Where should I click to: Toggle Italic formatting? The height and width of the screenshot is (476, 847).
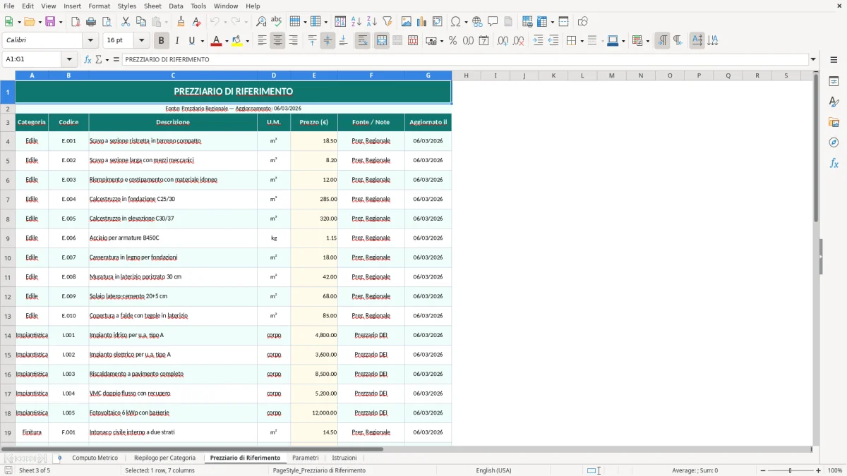tap(177, 41)
